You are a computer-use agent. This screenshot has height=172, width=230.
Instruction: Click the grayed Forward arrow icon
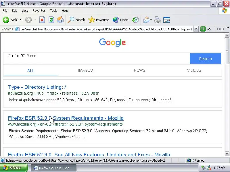tap(28, 20)
